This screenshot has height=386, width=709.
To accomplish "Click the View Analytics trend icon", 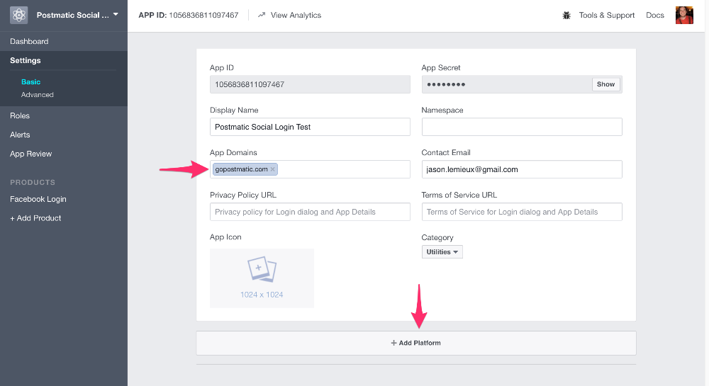I will (x=262, y=15).
